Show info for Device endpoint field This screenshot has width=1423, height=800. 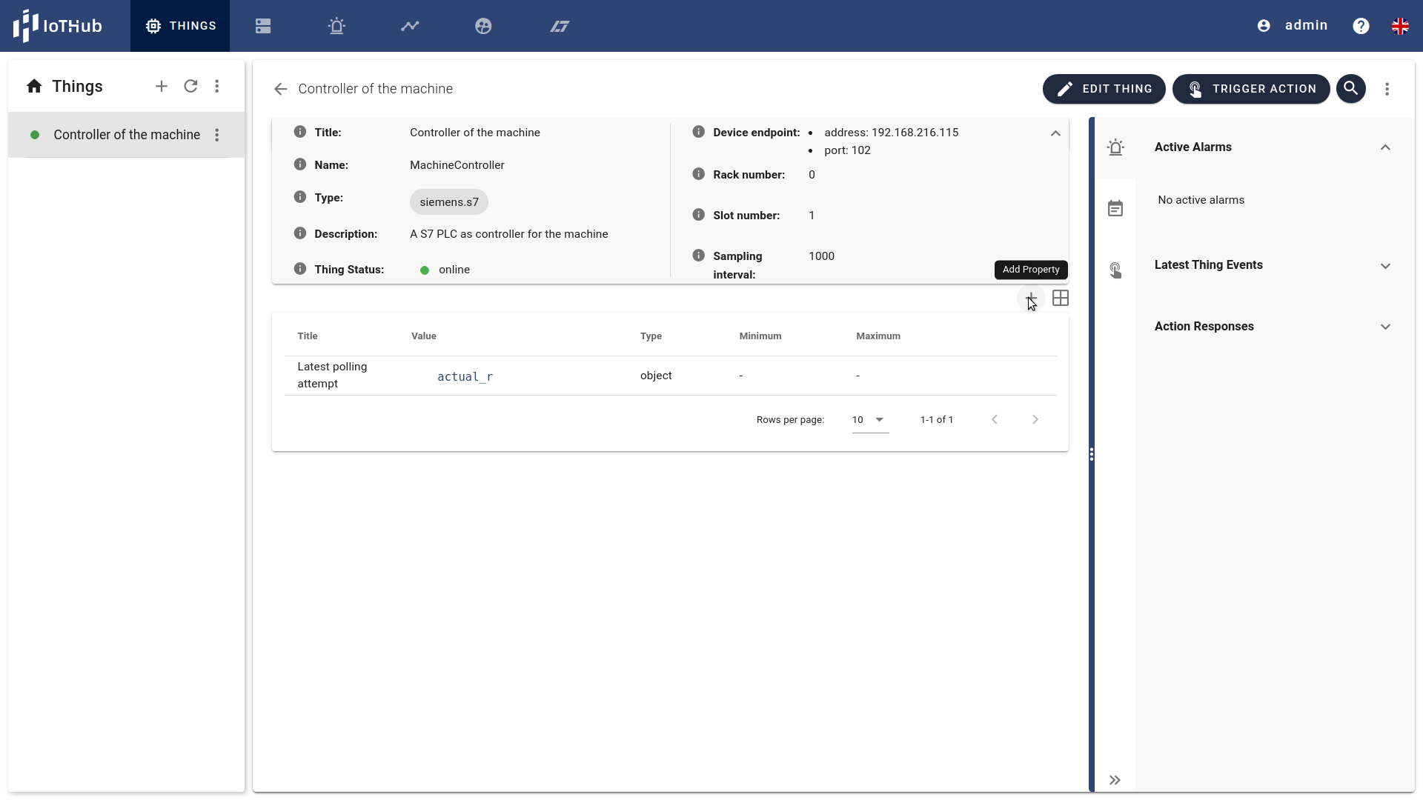[698, 132]
